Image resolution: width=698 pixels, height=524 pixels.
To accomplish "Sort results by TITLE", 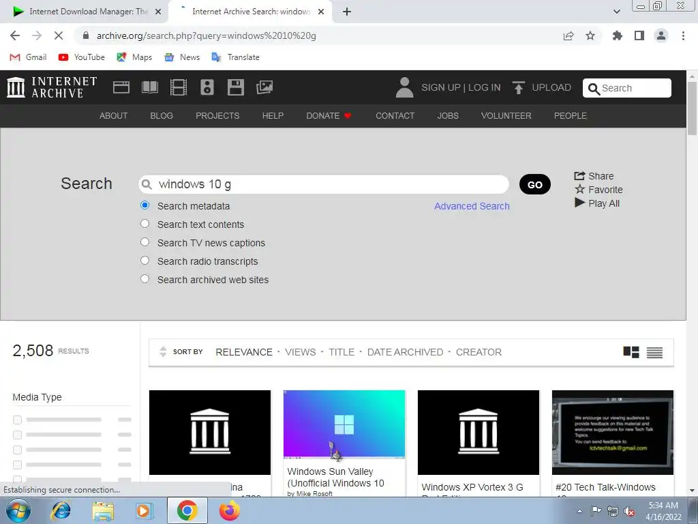I will pos(342,352).
